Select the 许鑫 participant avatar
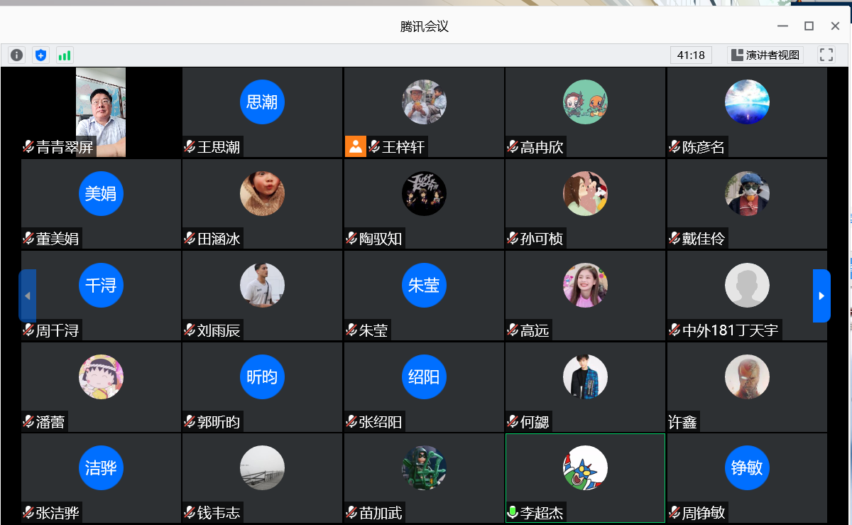852x525 pixels. [747, 377]
